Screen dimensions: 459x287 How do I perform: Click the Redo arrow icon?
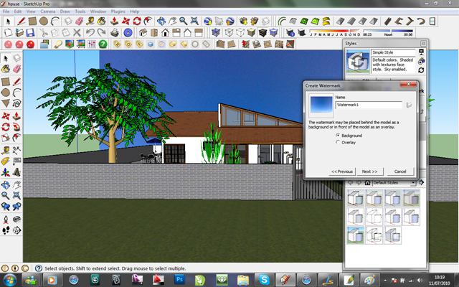(x=101, y=32)
